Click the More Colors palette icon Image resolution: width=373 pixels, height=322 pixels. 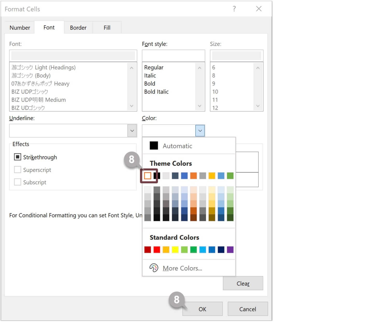(x=154, y=268)
